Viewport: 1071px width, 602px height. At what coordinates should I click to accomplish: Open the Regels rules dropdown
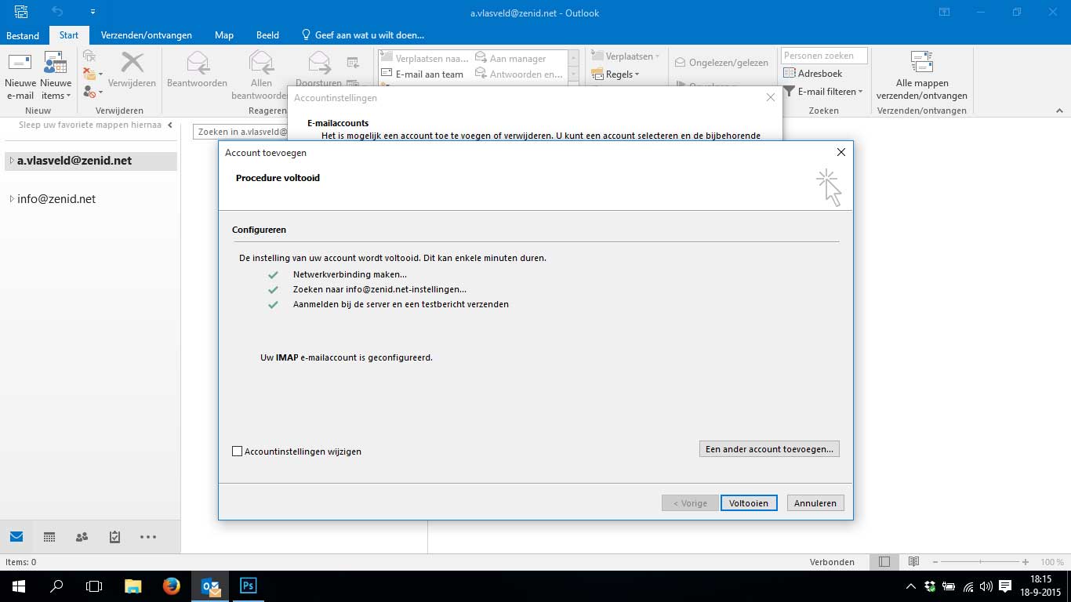pos(615,74)
